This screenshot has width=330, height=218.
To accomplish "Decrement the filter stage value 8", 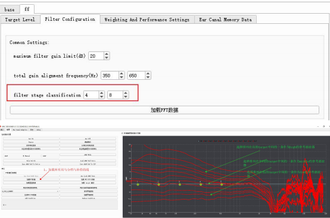I will click(x=126, y=97).
